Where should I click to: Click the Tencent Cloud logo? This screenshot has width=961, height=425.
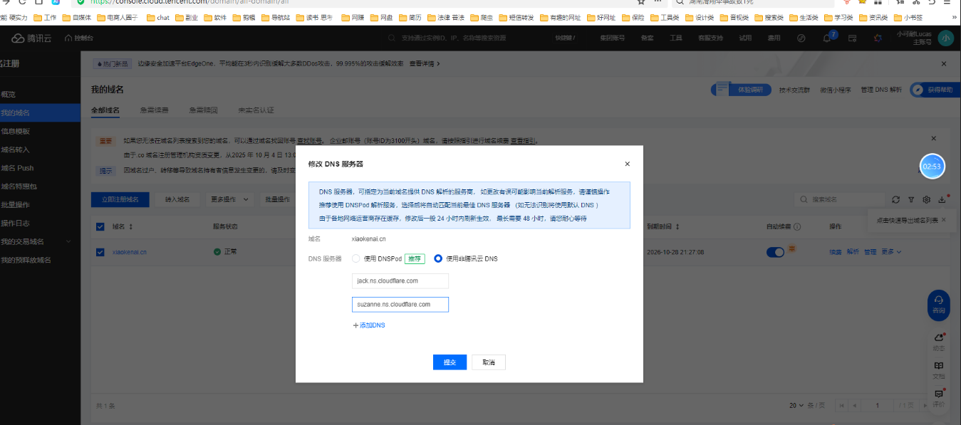pos(31,38)
